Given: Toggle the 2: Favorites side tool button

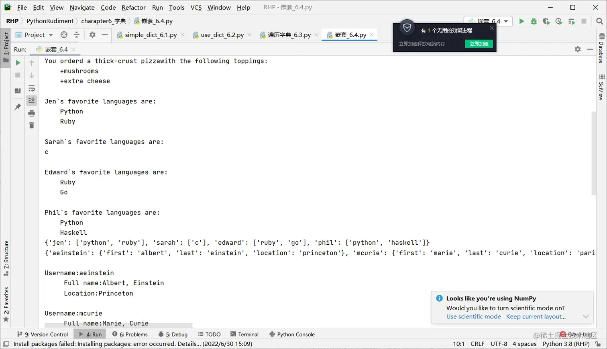Looking at the screenshot, I should (6, 304).
